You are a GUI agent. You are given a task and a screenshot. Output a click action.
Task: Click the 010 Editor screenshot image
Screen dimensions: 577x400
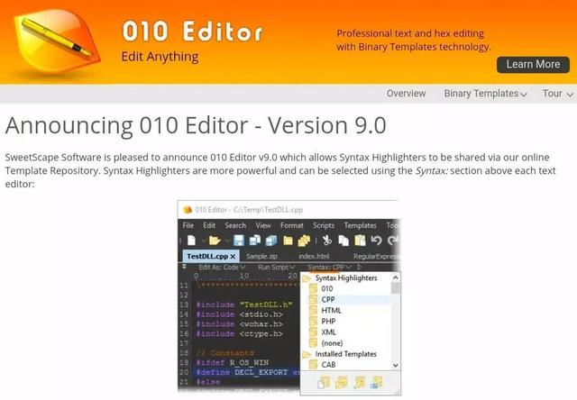(x=288, y=298)
